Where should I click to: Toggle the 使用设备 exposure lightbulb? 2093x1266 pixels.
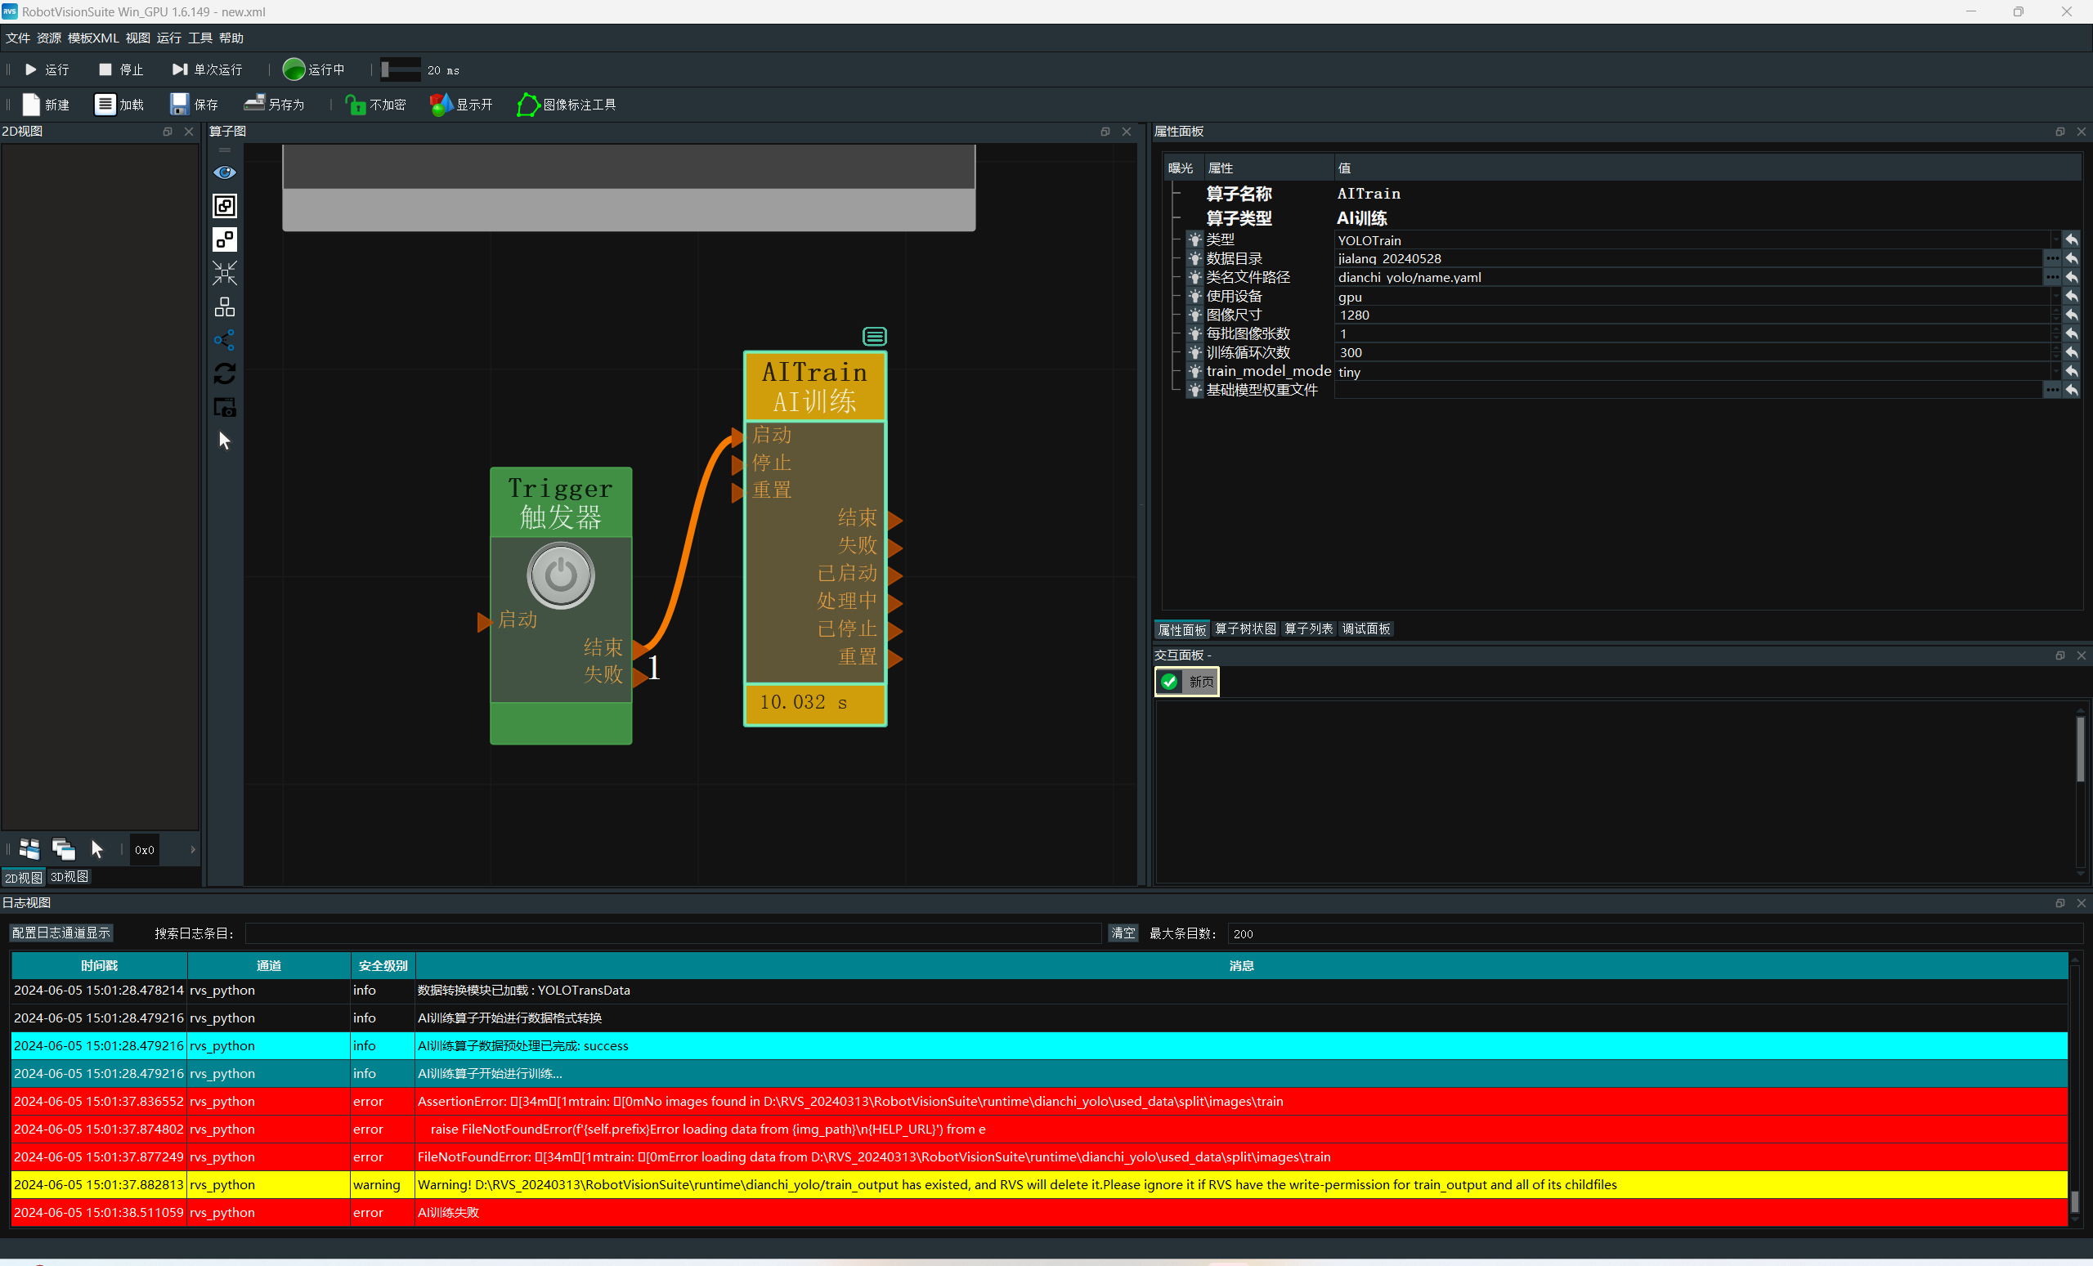coord(1194,297)
